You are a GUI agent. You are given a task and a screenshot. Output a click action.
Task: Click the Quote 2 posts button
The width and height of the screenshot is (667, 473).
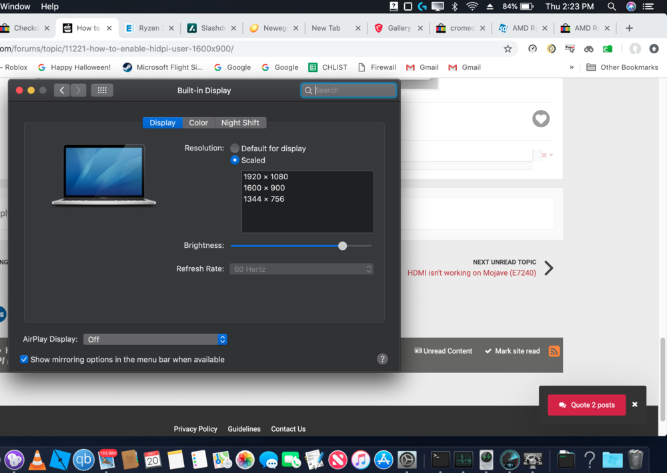[586, 405]
